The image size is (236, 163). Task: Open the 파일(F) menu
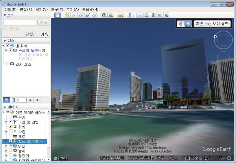tap(10, 9)
